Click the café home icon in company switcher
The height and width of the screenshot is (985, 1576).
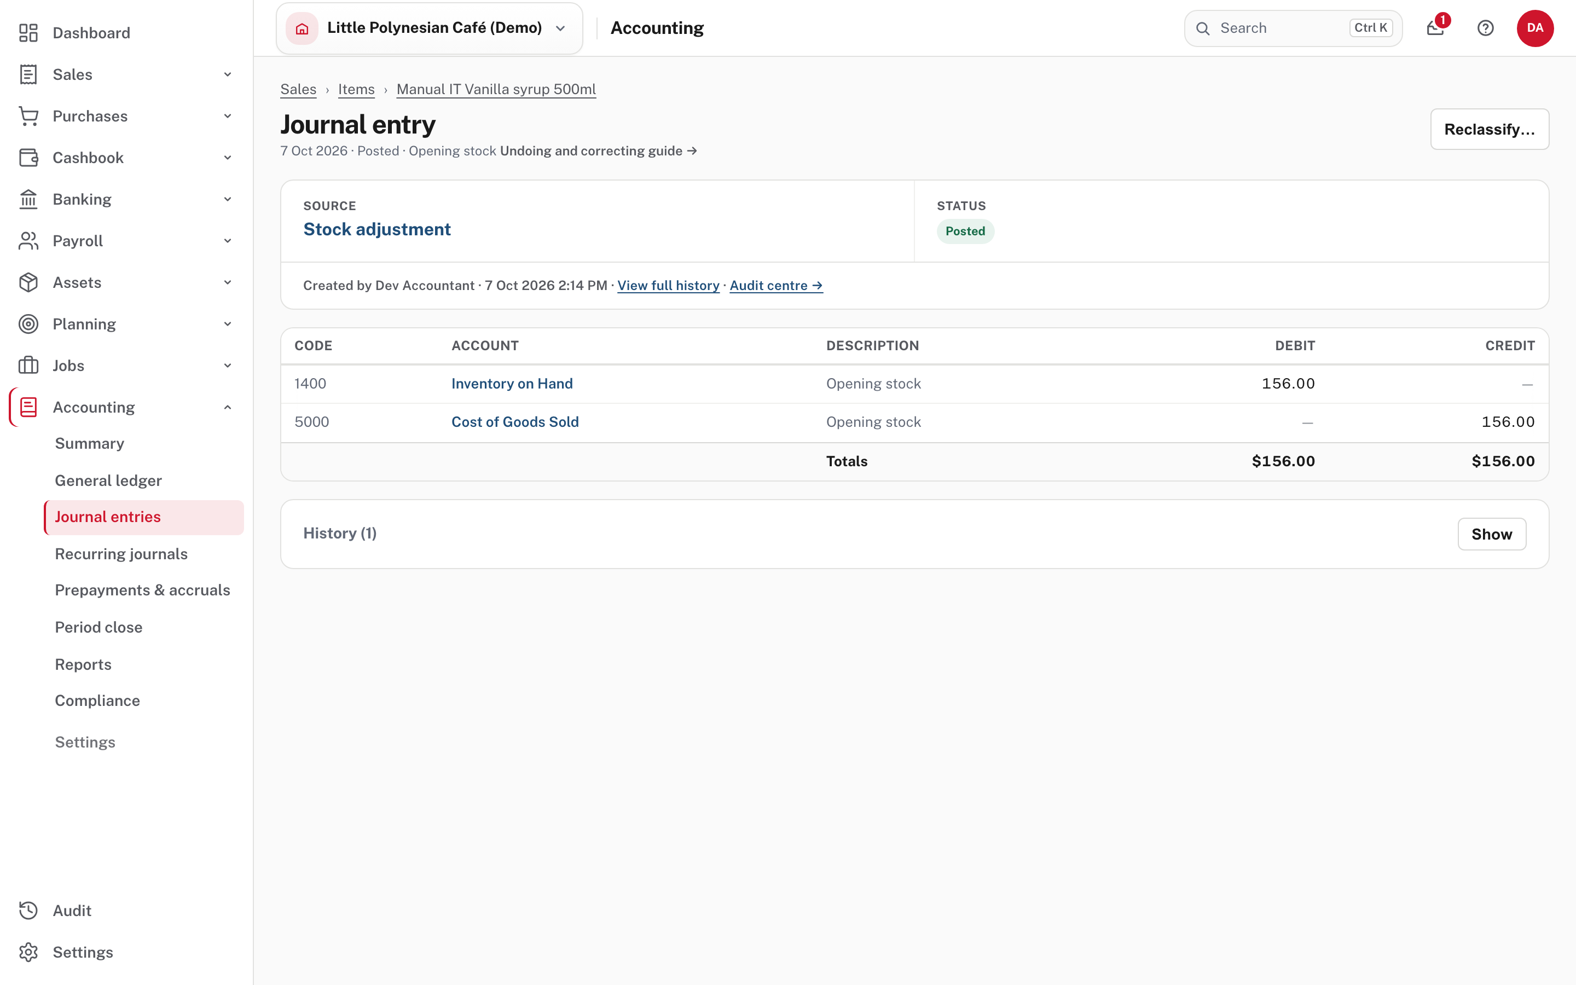302,28
